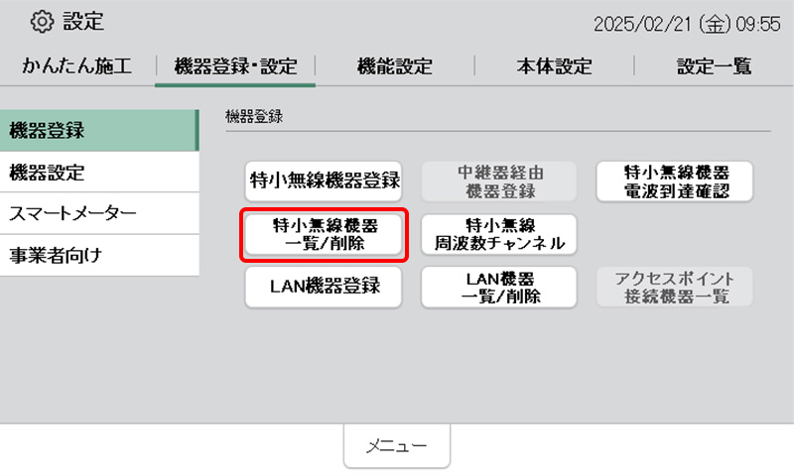Open 事業者向け sidebar item
The height and width of the screenshot is (476, 794).
99,256
